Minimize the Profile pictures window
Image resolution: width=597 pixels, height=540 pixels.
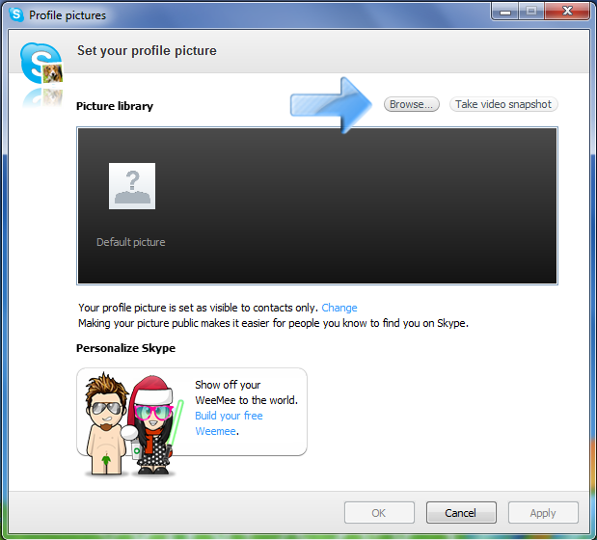tap(504, 11)
